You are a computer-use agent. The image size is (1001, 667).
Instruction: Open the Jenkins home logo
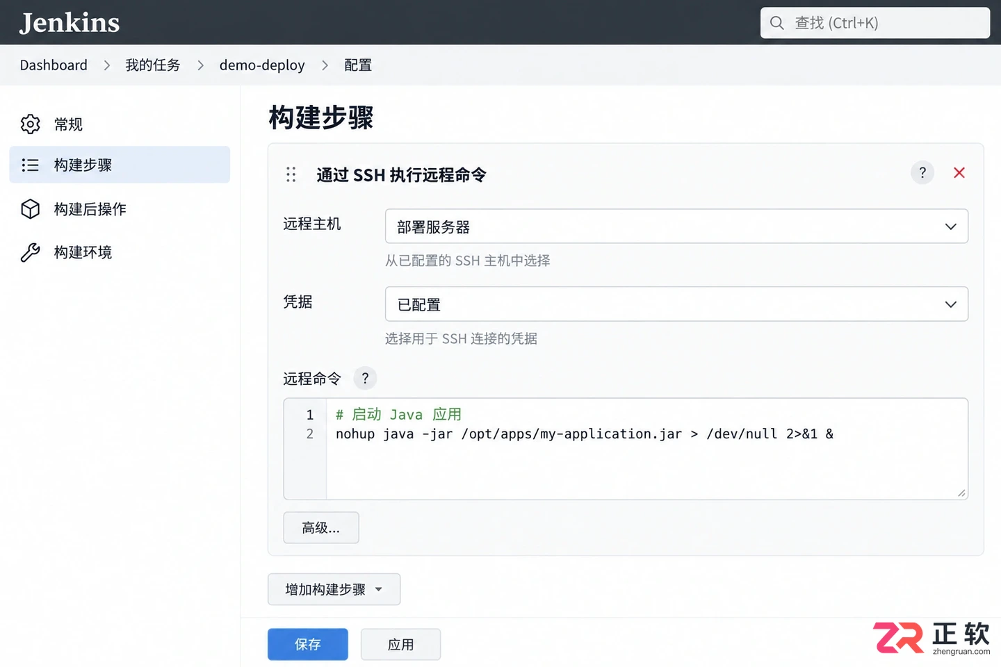pyautogui.click(x=70, y=23)
